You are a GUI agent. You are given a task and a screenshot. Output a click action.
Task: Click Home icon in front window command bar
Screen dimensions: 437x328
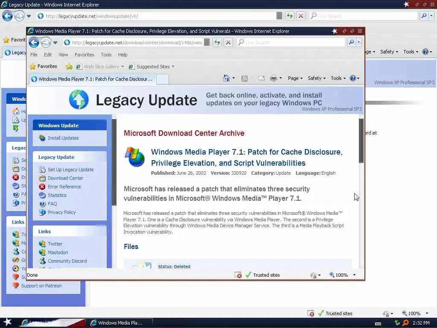[x=226, y=79]
